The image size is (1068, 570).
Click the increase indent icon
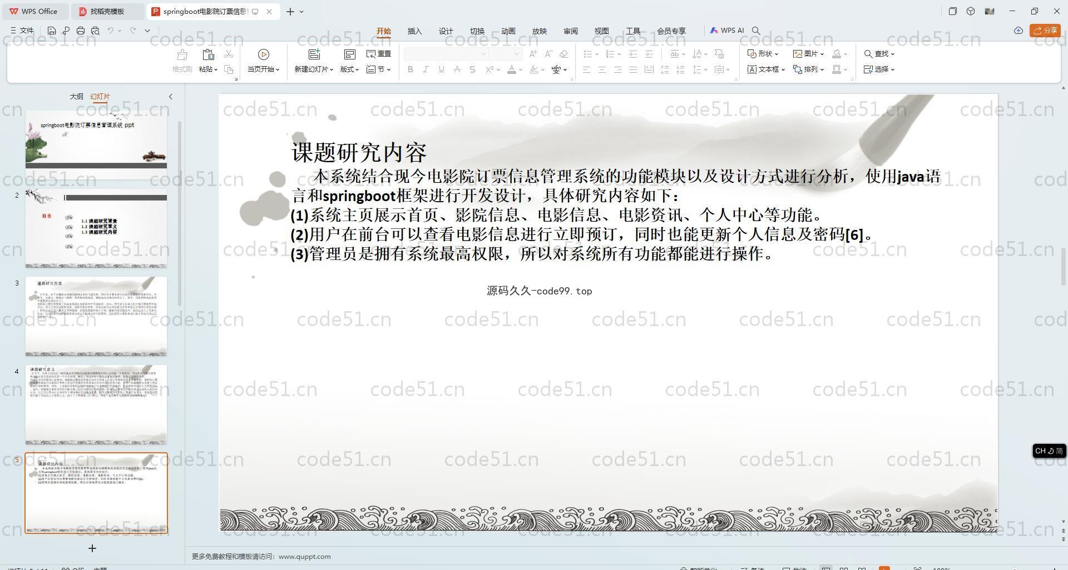point(649,54)
